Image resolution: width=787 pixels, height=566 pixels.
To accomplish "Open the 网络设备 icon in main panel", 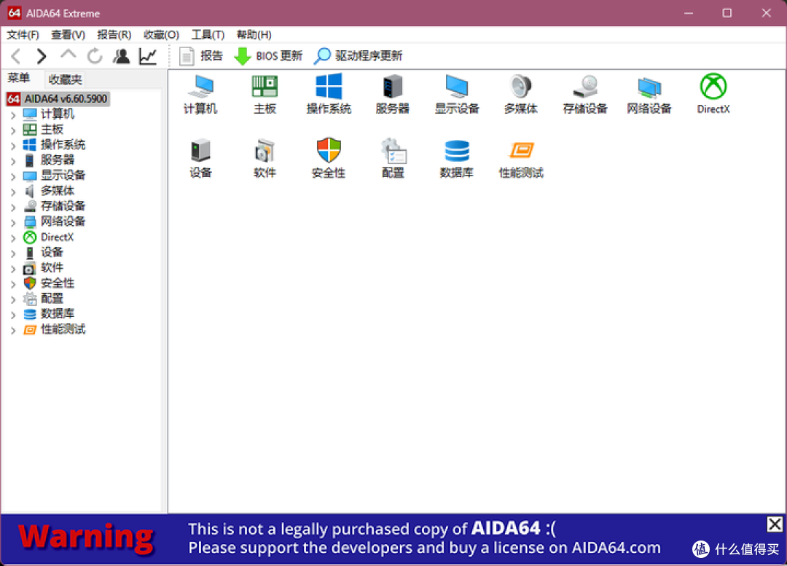I will click(x=649, y=94).
